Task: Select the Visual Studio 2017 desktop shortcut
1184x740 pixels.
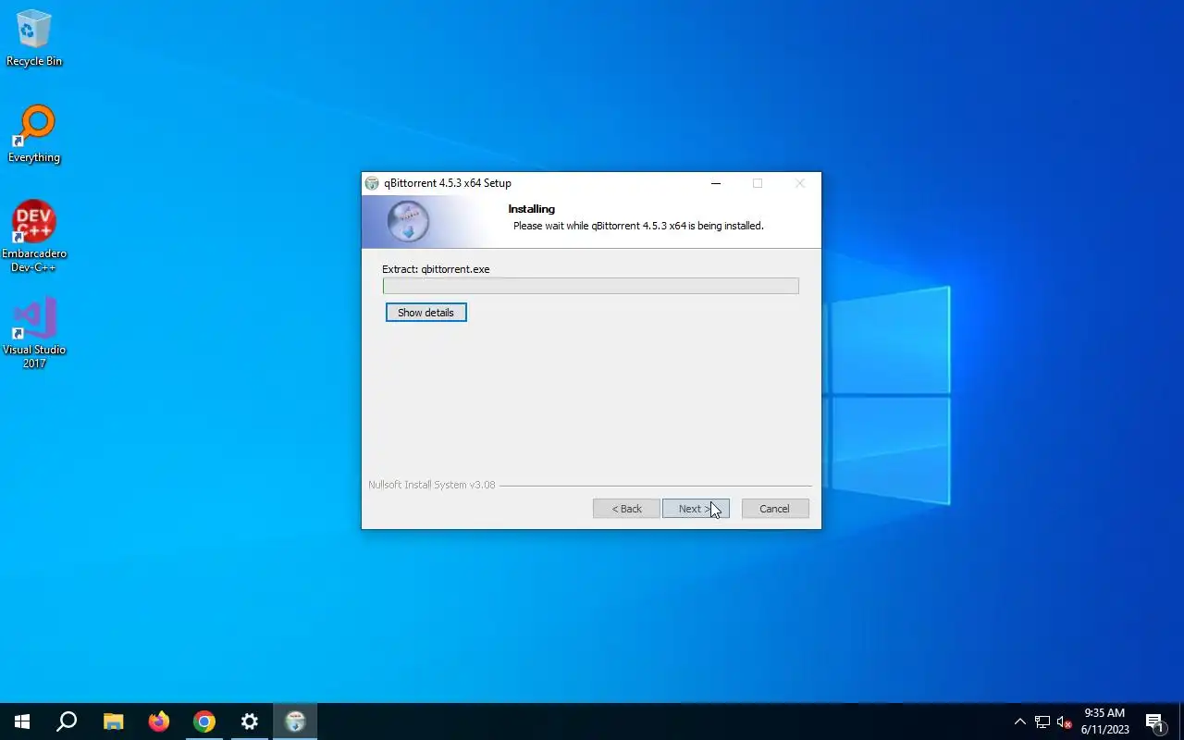Action: 34,333
